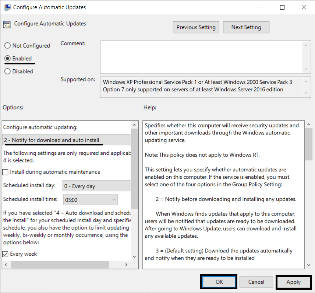Click the Next Setting button
Viewport: 315px width, 293px height.
[x=246, y=27]
